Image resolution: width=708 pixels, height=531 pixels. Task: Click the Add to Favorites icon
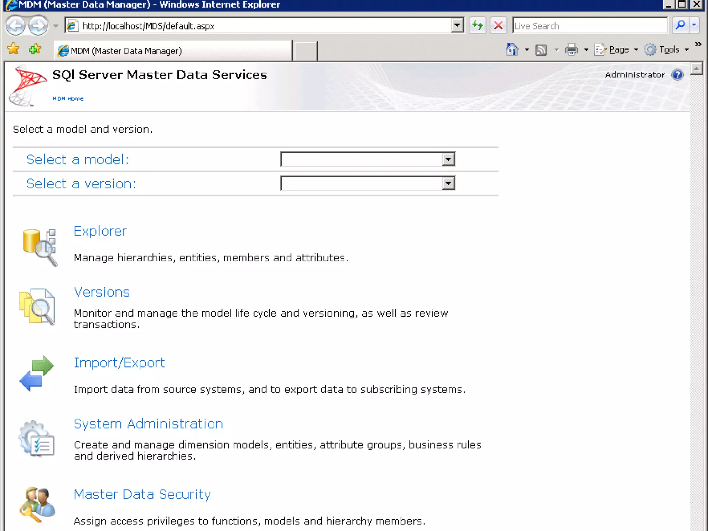click(35, 49)
